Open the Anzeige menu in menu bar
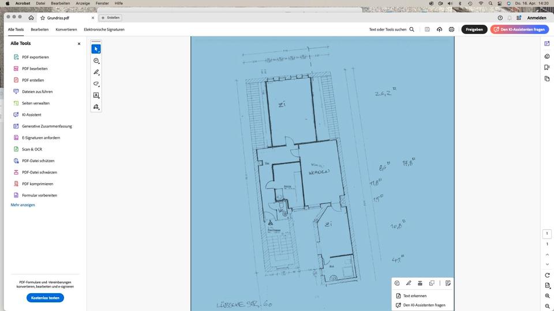Screen dimensions: 554x311 click(x=83, y=3)
